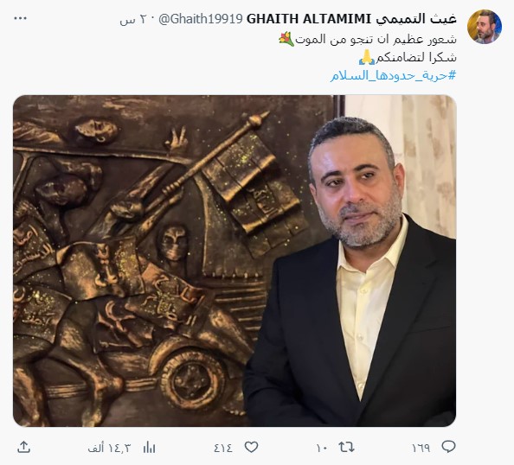
Task: Click the reply speech bubble icon
Action: (x=448, y=447)
